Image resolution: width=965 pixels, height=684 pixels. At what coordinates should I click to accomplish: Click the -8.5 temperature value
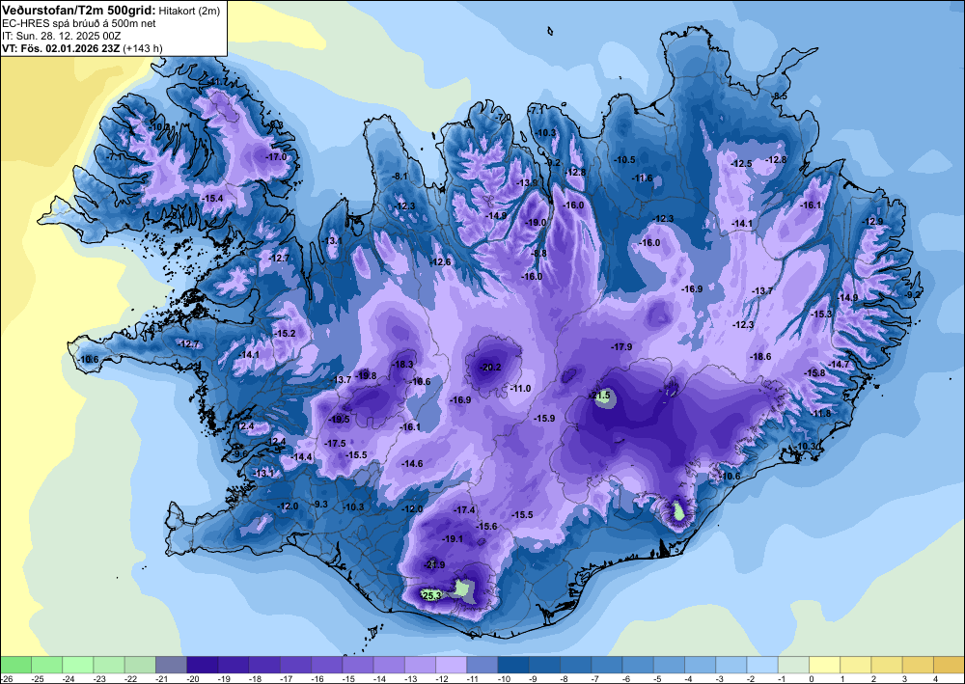pyautogui.click(x=780, y=96)
